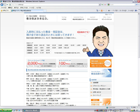Open the セーフティ(S) command bar dropdown
The width and height of the screenshot is (140, 112).
coord(123,10)
